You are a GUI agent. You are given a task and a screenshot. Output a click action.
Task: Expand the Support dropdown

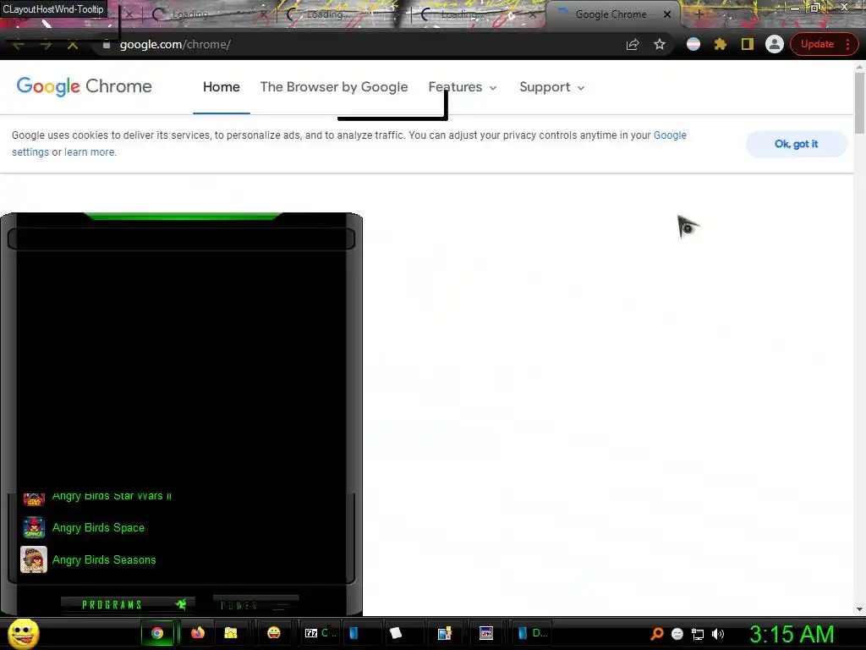[x=551, y=87]
